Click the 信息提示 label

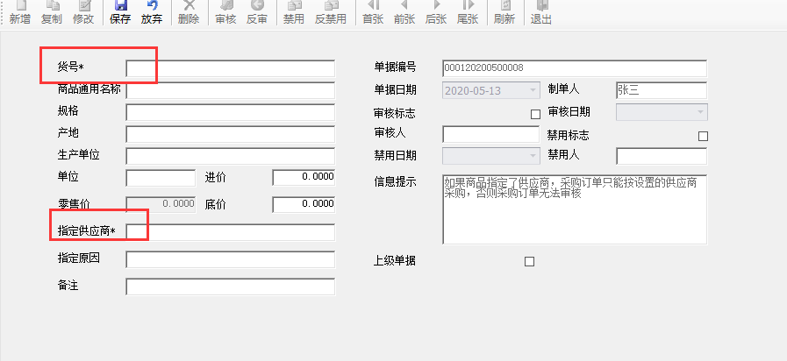coord(395,182)
